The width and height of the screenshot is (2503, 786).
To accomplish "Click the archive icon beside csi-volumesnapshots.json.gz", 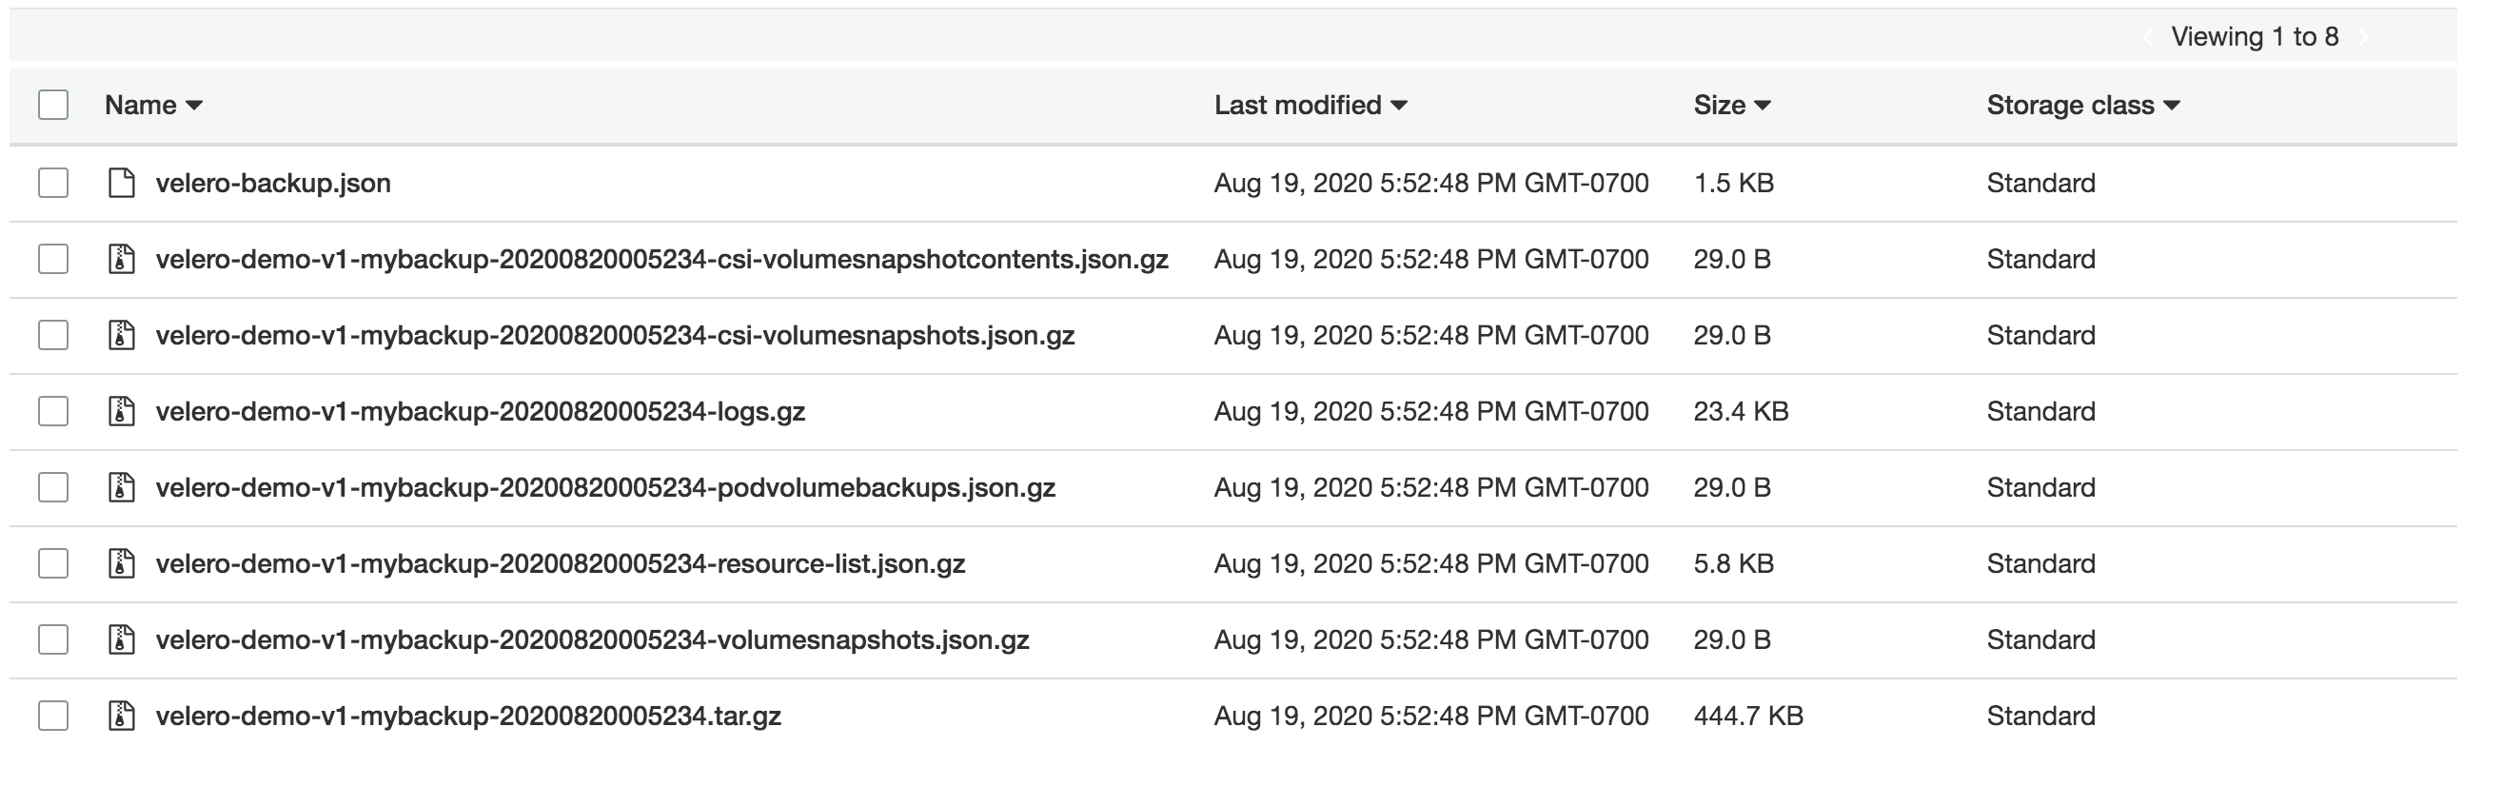I will pyautogui.click(x=122, y=335).
